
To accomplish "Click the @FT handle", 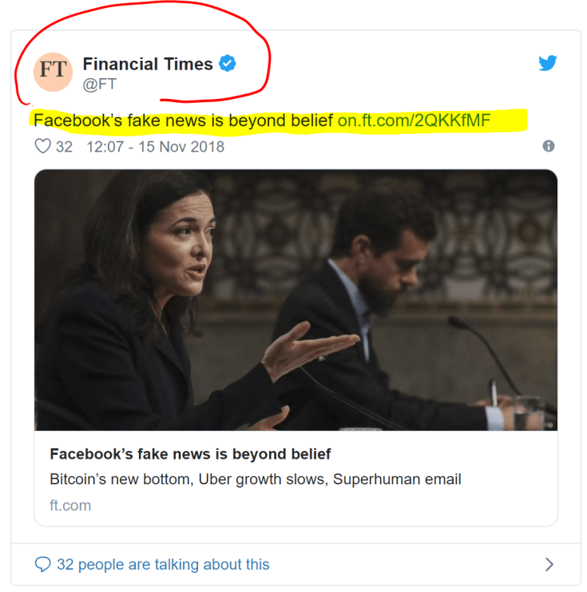I will click(100, 83).
